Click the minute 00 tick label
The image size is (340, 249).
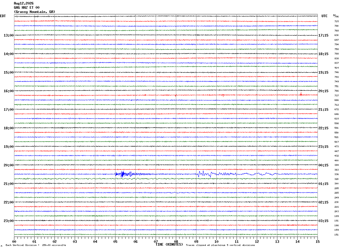[14, 241]
